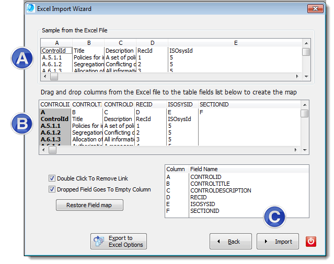This screenshot has width=334, height=264.
Task: Click bold A.6.1.3 cell in field map grid
Action: point(55,139)
